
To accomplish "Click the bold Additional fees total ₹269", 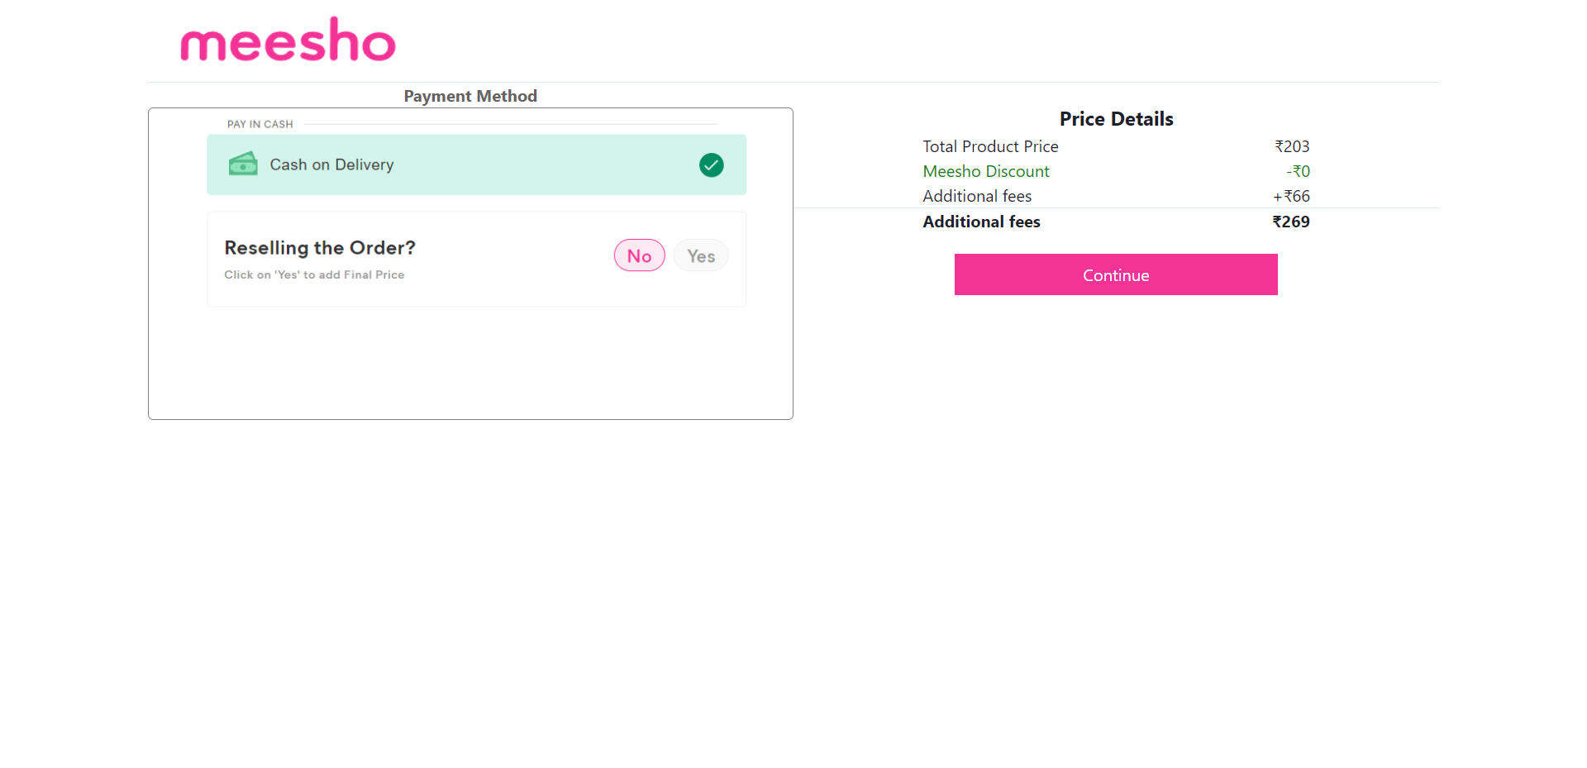I will (x=1291, y=222).
